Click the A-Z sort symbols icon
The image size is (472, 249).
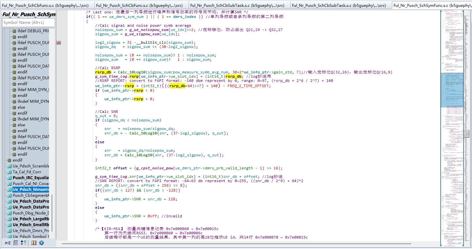click(8, 243)
